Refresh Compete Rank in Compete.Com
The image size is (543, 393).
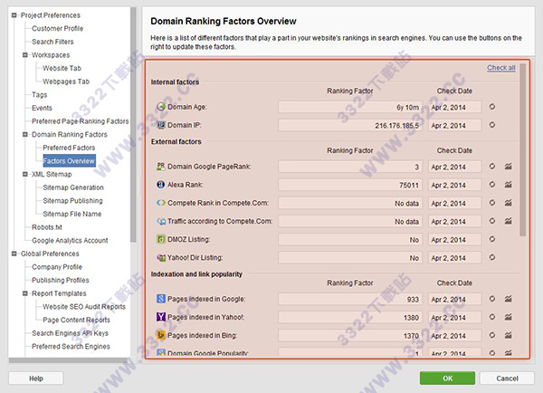point(492,203)
